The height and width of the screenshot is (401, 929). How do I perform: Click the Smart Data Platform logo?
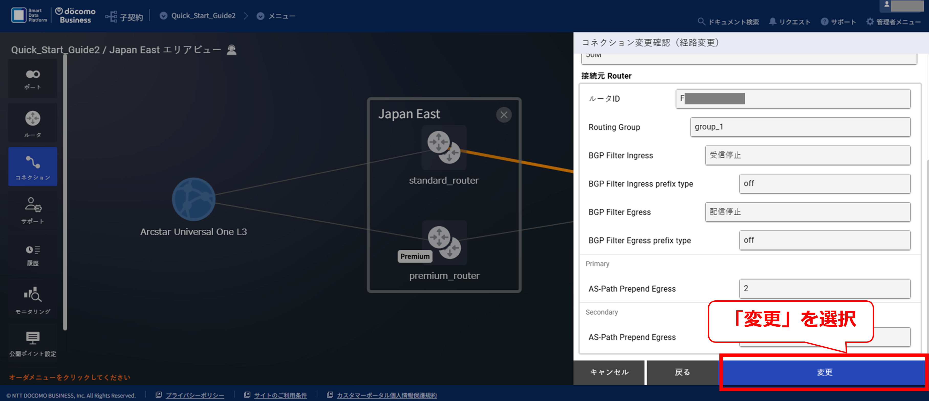[29, 16]
